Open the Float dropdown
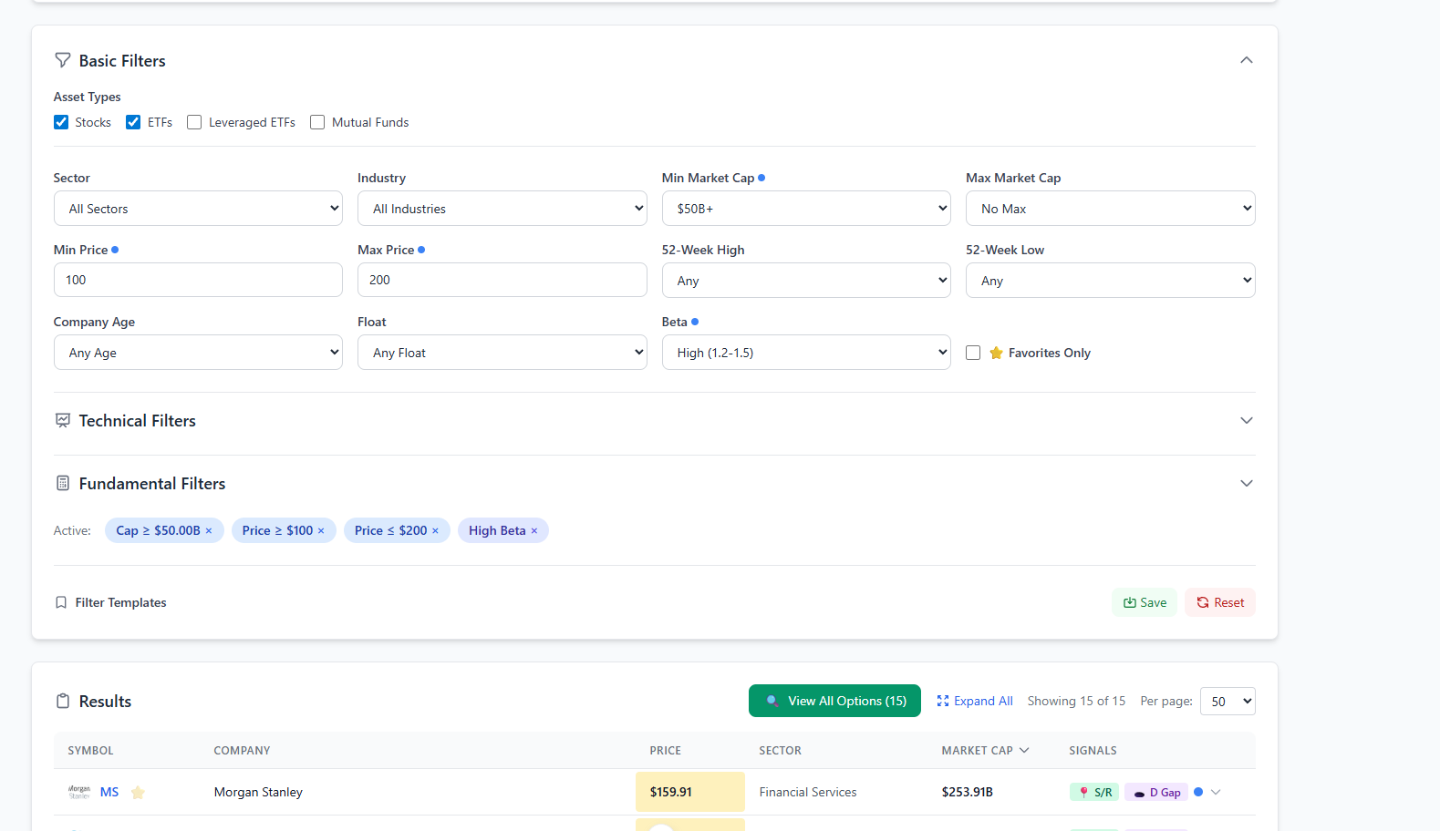This screenshot has width=1440, height=831. point(502,353)
